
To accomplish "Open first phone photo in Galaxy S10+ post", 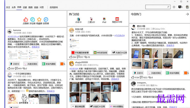I will pyautogui.click(x=136, y=53).
